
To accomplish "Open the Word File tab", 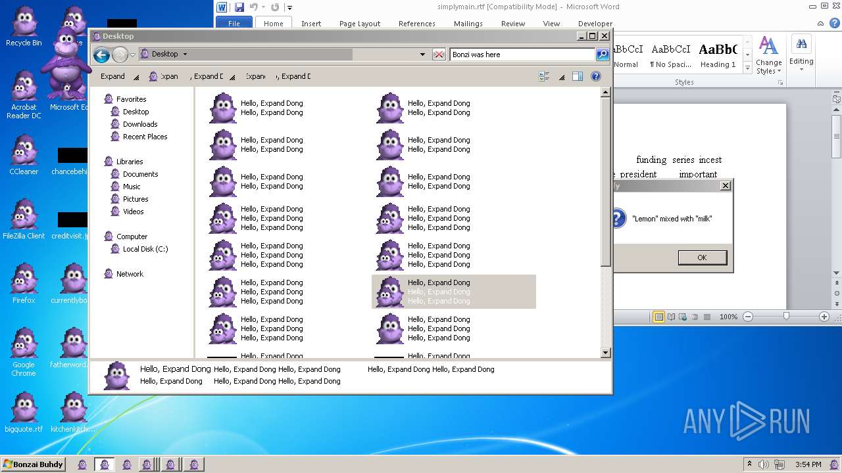I will pyautogui.click(x=234, y=23).
